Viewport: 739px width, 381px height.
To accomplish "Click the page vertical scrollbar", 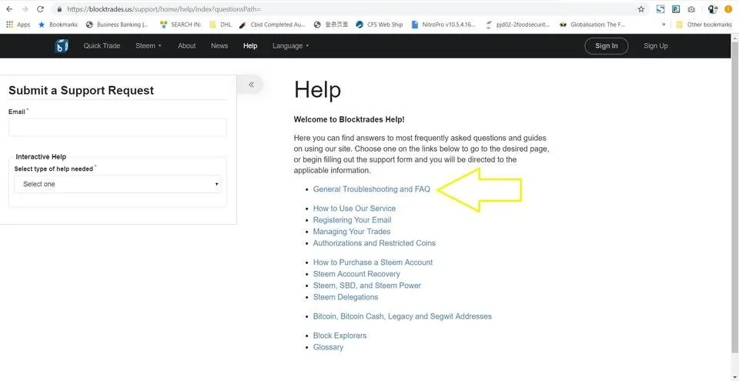I will coord(734,196).
